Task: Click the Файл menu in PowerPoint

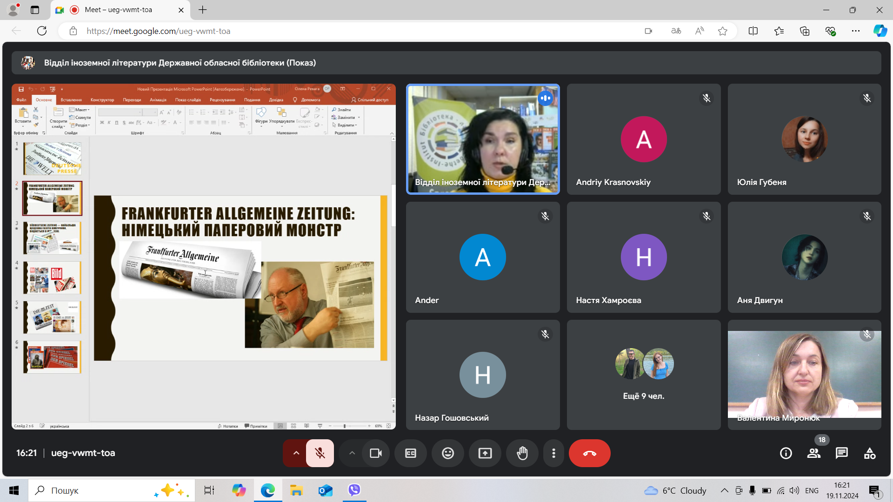Action: coord(21,100)
